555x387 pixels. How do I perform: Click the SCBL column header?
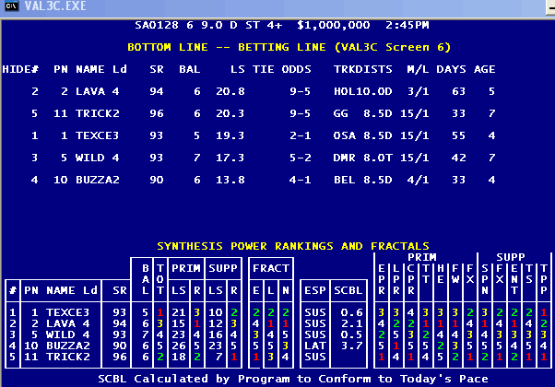click(348, 290)
